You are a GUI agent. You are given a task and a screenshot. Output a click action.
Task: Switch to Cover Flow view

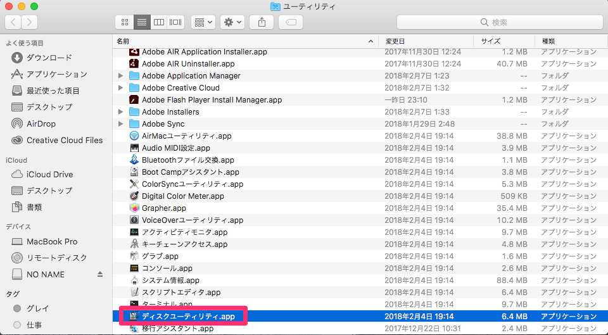[x=175, y=23]
